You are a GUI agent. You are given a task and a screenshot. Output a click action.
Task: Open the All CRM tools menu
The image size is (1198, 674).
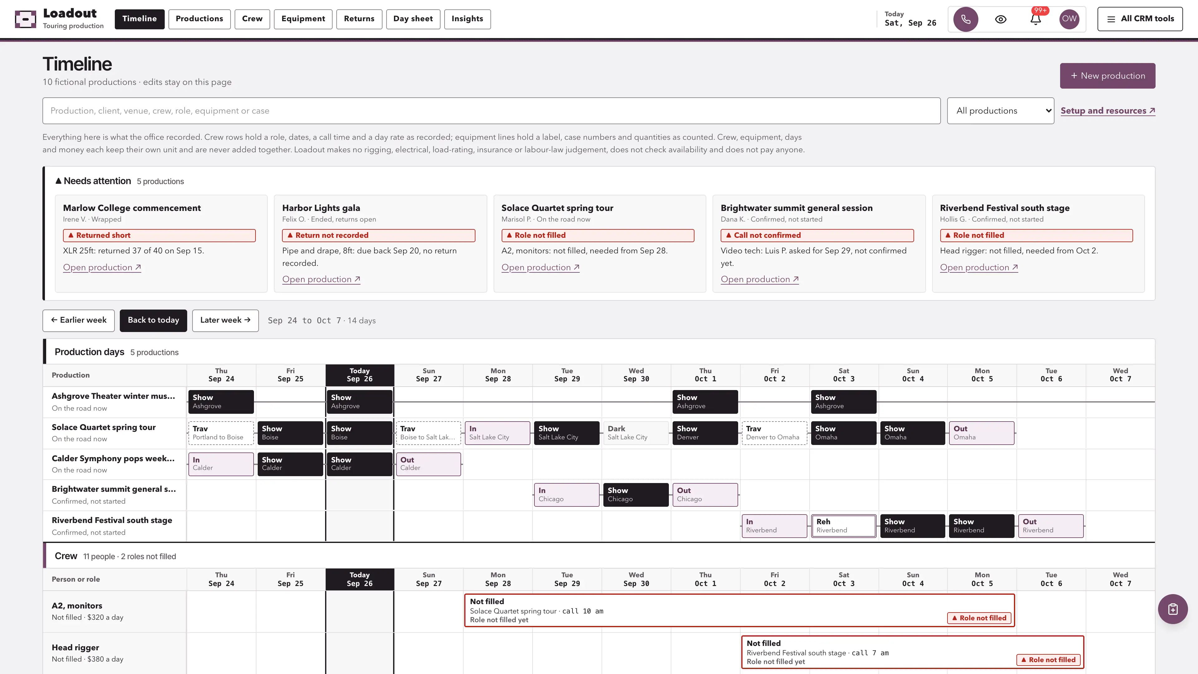click(x=1140, y=19)
